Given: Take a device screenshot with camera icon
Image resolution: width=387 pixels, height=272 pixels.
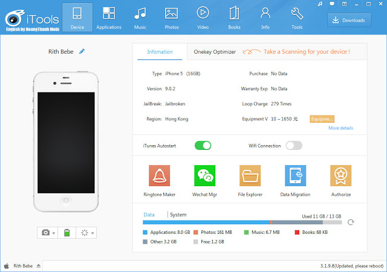Looking at the screenshot, I should [x=46, y=233].
